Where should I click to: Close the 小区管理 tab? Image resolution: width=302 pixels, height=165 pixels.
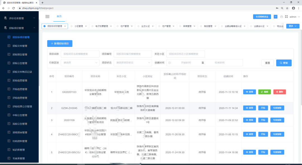[x=86, y=26]
